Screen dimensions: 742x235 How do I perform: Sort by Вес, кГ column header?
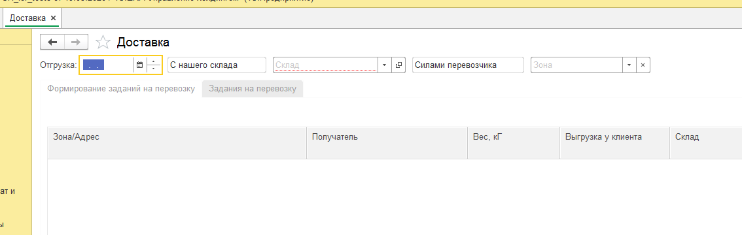pyautogui.click(x=514, y=142)
